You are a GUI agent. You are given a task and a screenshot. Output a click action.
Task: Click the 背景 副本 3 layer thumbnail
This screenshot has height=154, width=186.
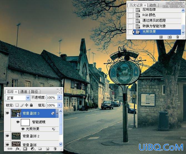click(x=16, y=113)
